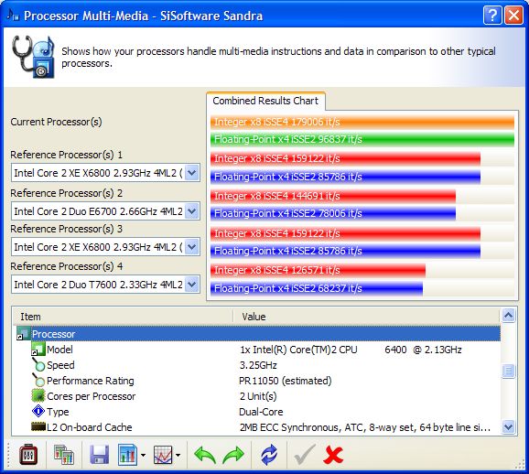The image size is (529, 474).
Task: Click the blue Floating-Point 78006 it/s bar
Action: coord(333,213)
